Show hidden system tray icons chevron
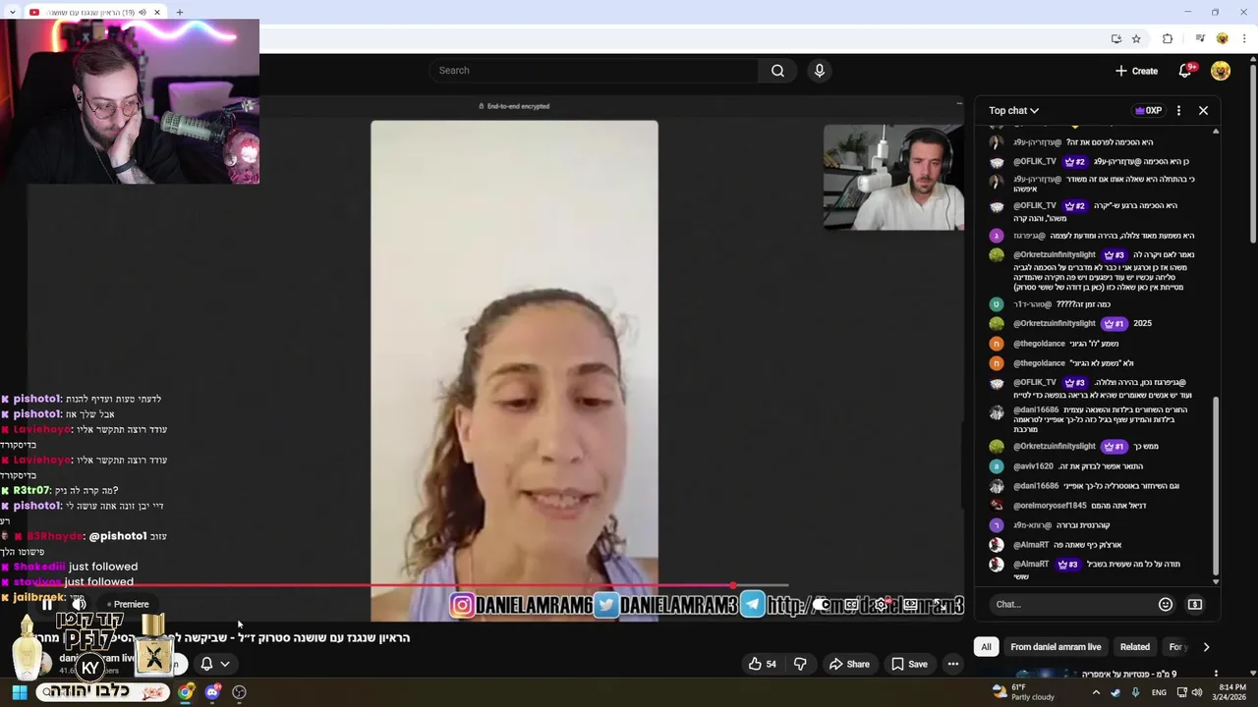 1096,692
